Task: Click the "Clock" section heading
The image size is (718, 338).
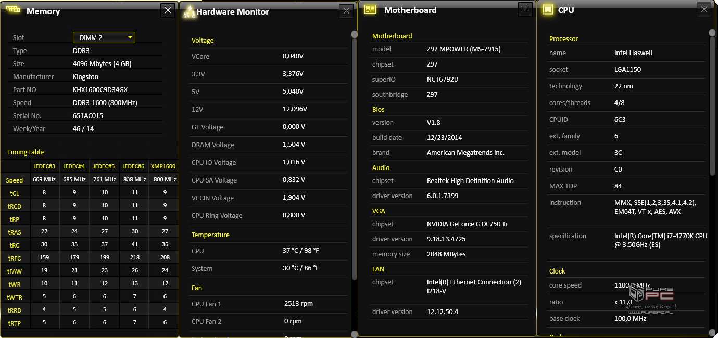Action: 557,271
